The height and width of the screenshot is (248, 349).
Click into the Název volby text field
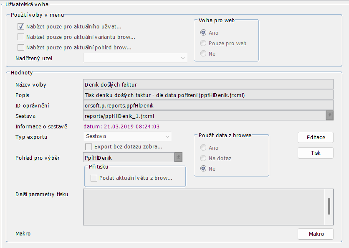pyautogui.click(x=208, y=84)
